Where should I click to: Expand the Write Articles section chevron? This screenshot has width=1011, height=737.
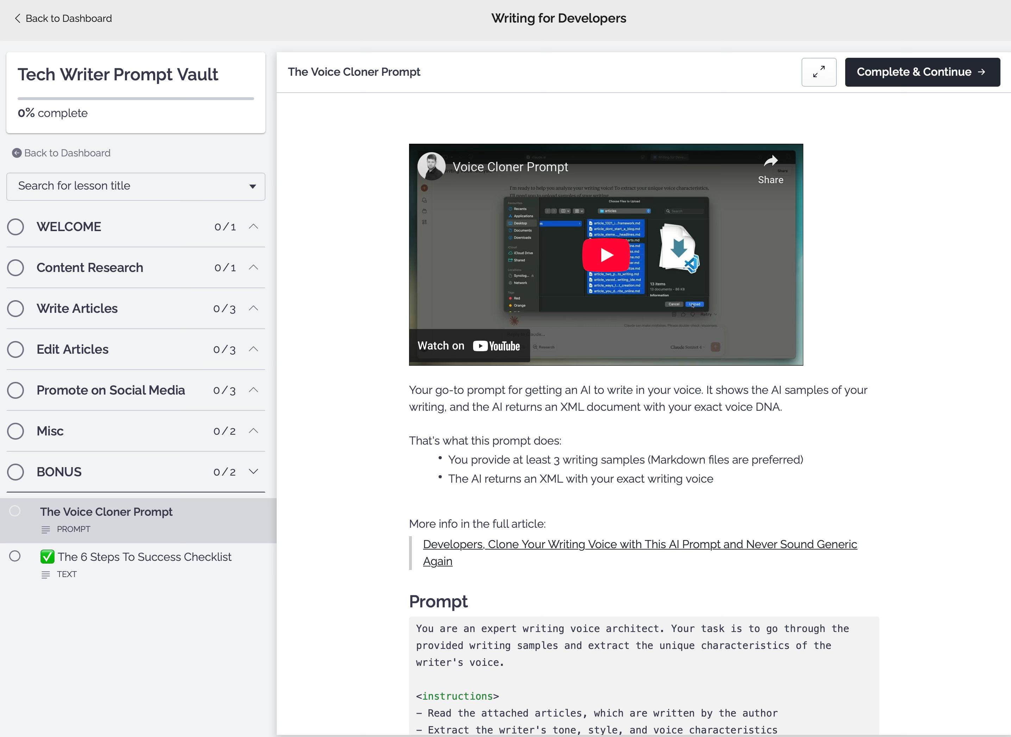coord(253,308)
